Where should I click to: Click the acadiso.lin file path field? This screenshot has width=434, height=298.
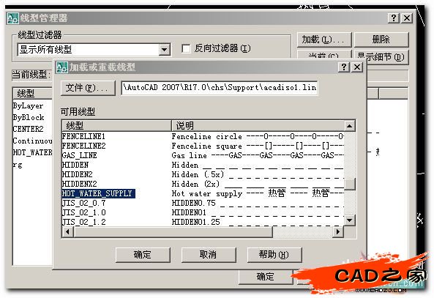click(220, 88)
